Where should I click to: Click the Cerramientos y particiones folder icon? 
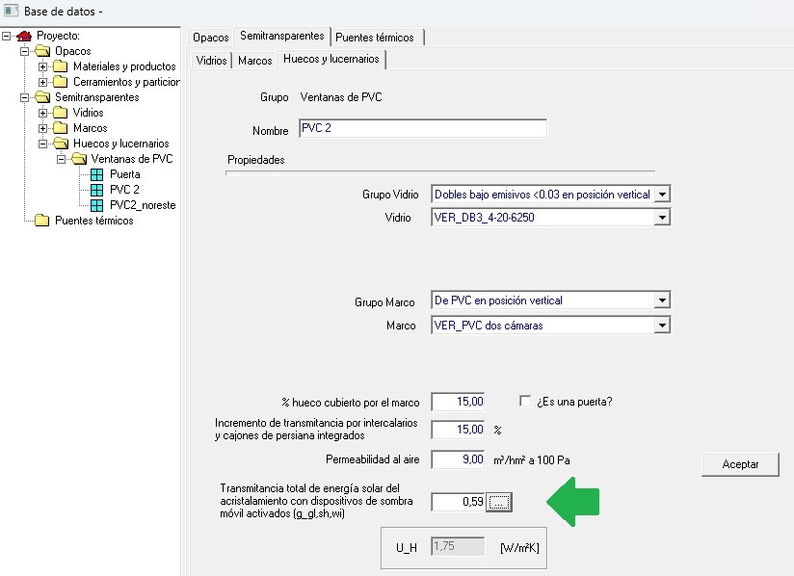pyautogui.click(x=61, y=82)
